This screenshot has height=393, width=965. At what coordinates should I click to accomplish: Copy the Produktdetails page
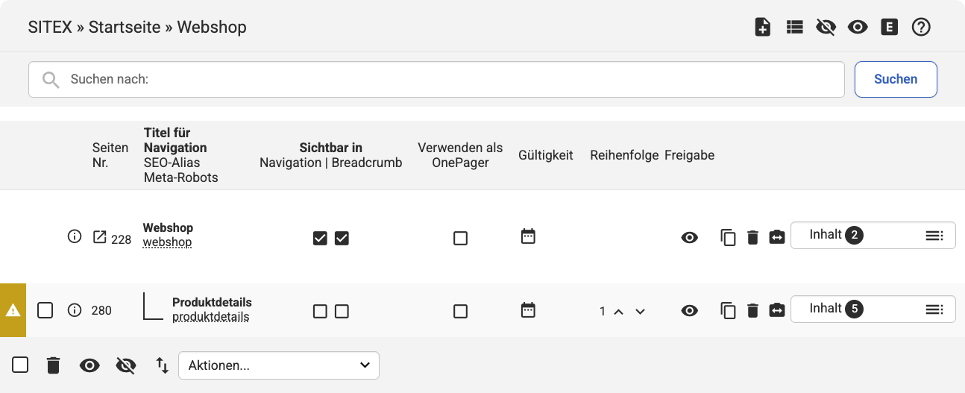(x=728, y=310)
